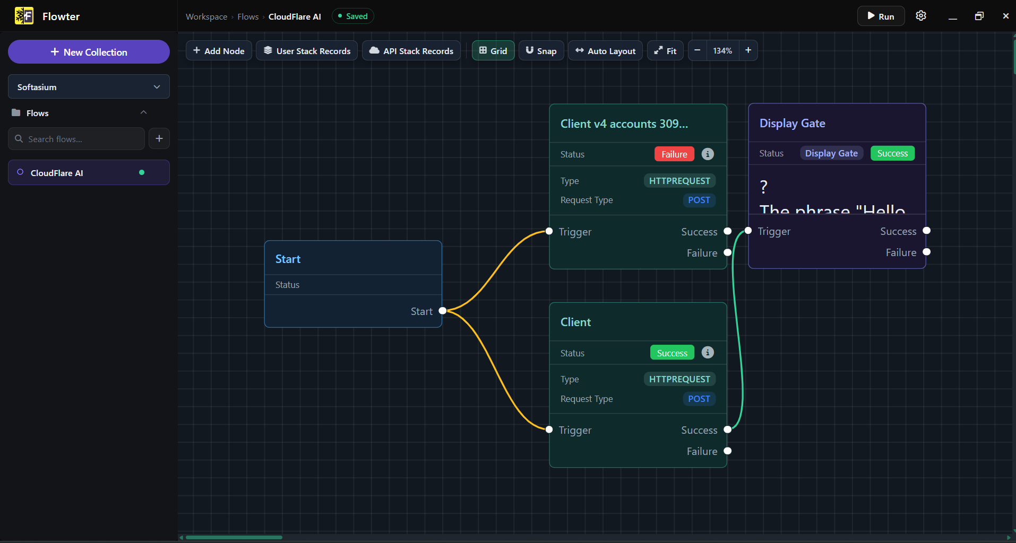
Task: Click the 134% zoom level value
Action: [x=722, y=50]
